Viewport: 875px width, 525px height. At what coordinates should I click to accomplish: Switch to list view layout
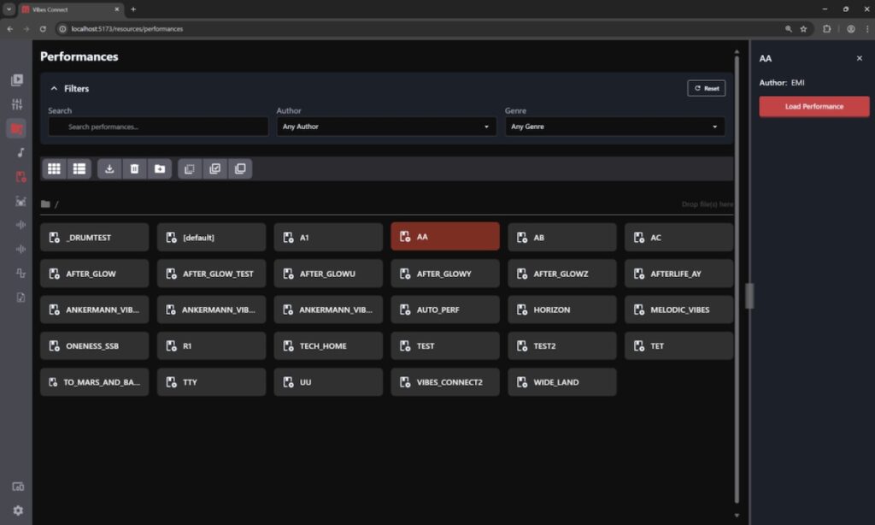[x=79, y=169]
